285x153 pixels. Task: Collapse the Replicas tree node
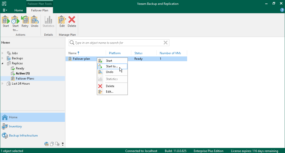[2, 63]
